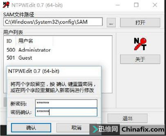
Task: Click the 密码确认 confirm password field
Action: (x=66, y=112)
